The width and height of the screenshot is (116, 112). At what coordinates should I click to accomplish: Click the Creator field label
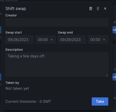click(x=11, y=15)
